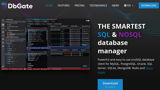
Task: Click the globe language icon
Action: pos(125,5)
